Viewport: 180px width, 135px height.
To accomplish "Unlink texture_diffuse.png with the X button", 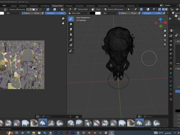I will pos(37,9).
